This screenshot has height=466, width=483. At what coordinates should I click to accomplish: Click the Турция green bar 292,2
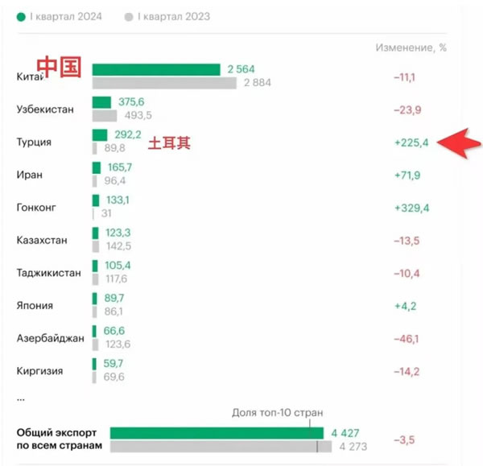[100, 135]
